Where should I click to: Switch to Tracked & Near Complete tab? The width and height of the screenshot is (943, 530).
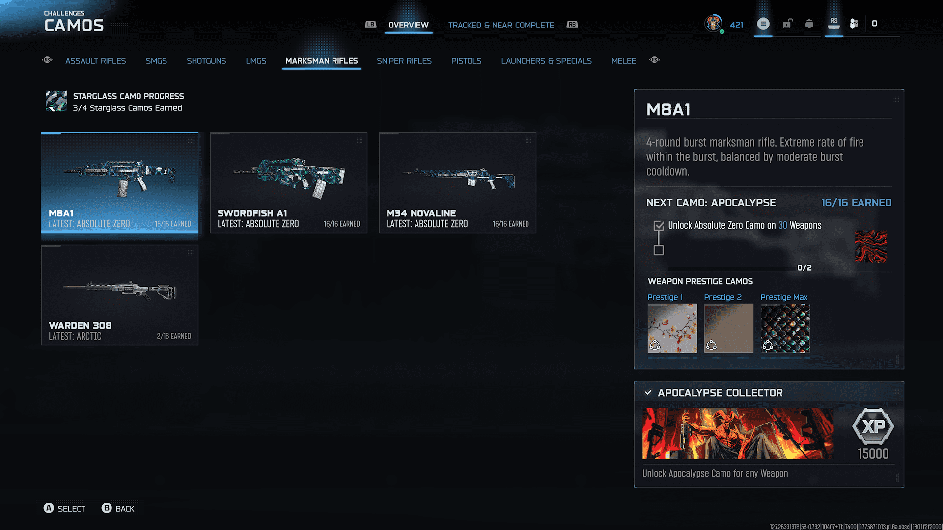coord(500,25)
